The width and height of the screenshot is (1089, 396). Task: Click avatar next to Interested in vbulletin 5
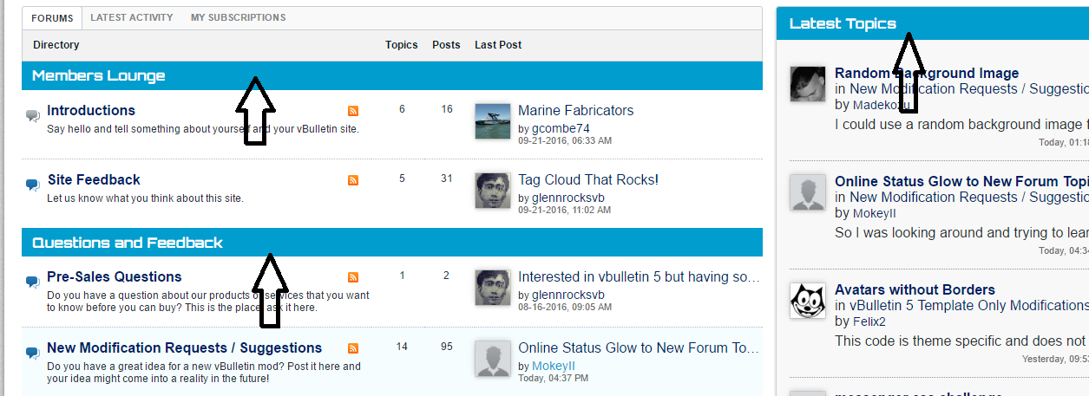(493, 288)
